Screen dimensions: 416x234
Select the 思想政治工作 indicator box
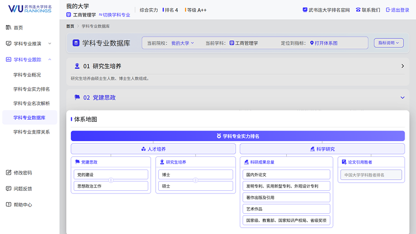111,186
